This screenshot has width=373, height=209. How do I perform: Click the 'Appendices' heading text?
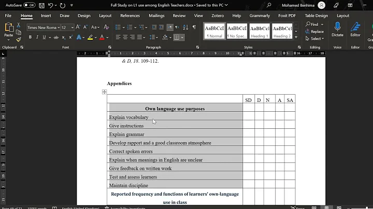click(119, 83)
